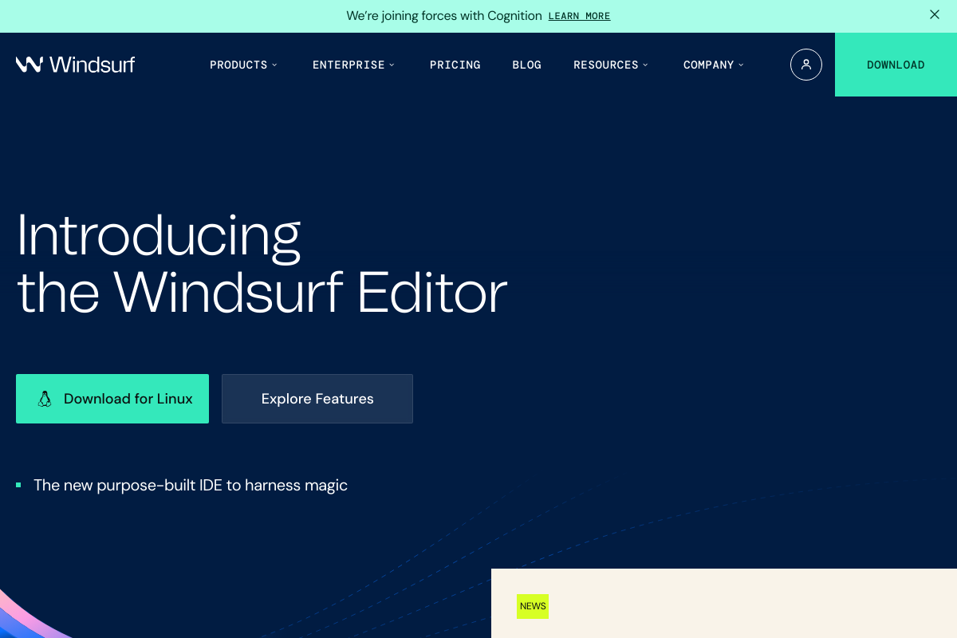Click the Download button in the header
This screenshot has height=638, width=957.
[x=896, y=65]
